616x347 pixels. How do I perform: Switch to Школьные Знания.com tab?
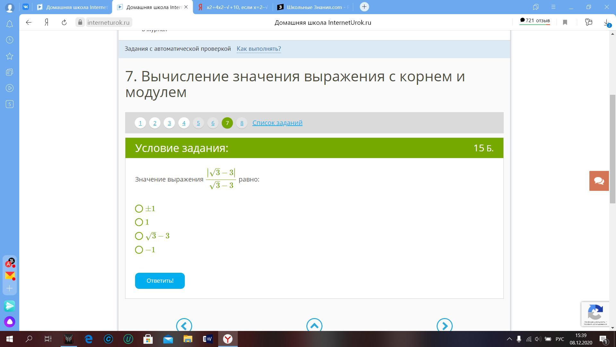point(313,7)
